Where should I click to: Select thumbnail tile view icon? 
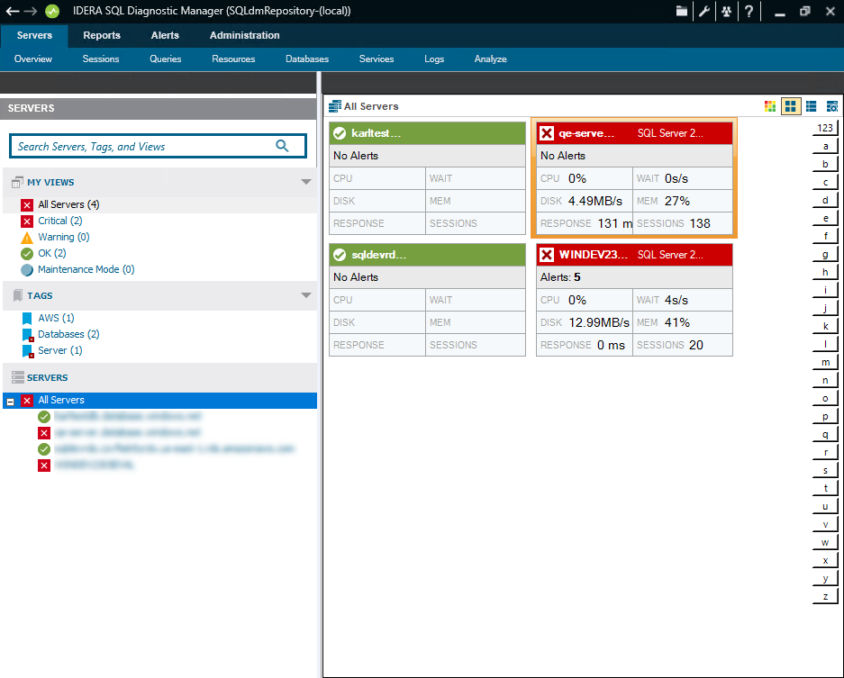pos(791,106)
